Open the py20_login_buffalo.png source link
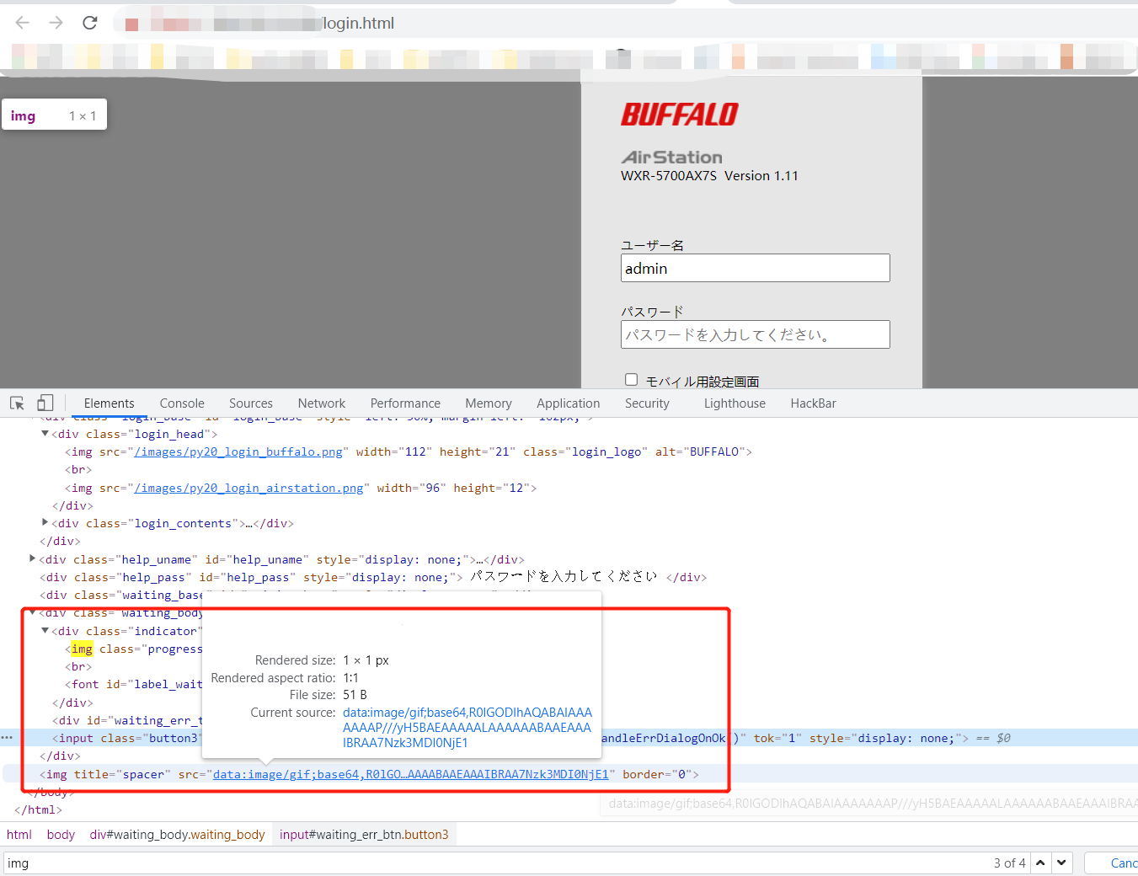Viewport: 1138px width, 876px height. click(x=238, y=451)
